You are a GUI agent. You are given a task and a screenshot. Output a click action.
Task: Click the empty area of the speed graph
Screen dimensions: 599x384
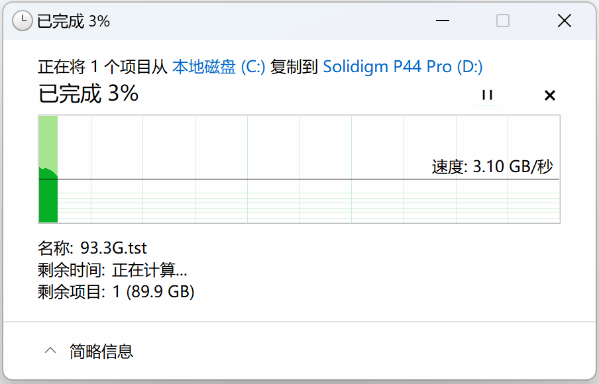298,146
